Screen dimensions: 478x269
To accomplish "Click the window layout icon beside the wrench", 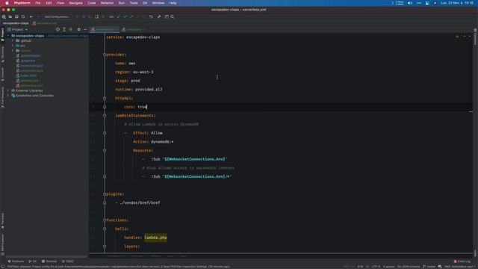I will point(167,16).
